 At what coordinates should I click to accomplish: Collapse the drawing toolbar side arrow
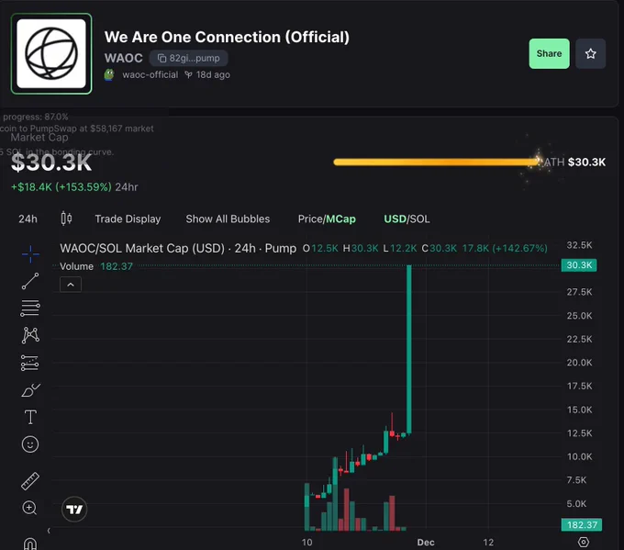point(49,531)
